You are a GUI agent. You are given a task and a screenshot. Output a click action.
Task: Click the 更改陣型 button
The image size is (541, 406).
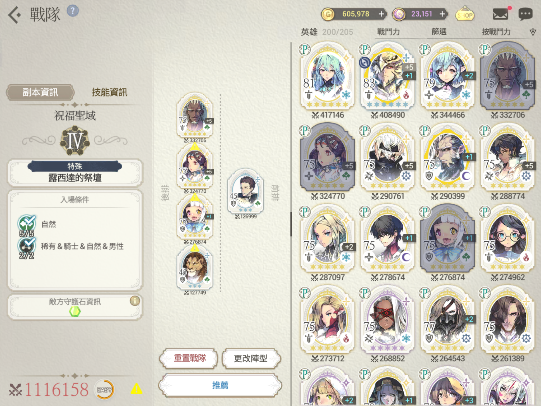251,358
